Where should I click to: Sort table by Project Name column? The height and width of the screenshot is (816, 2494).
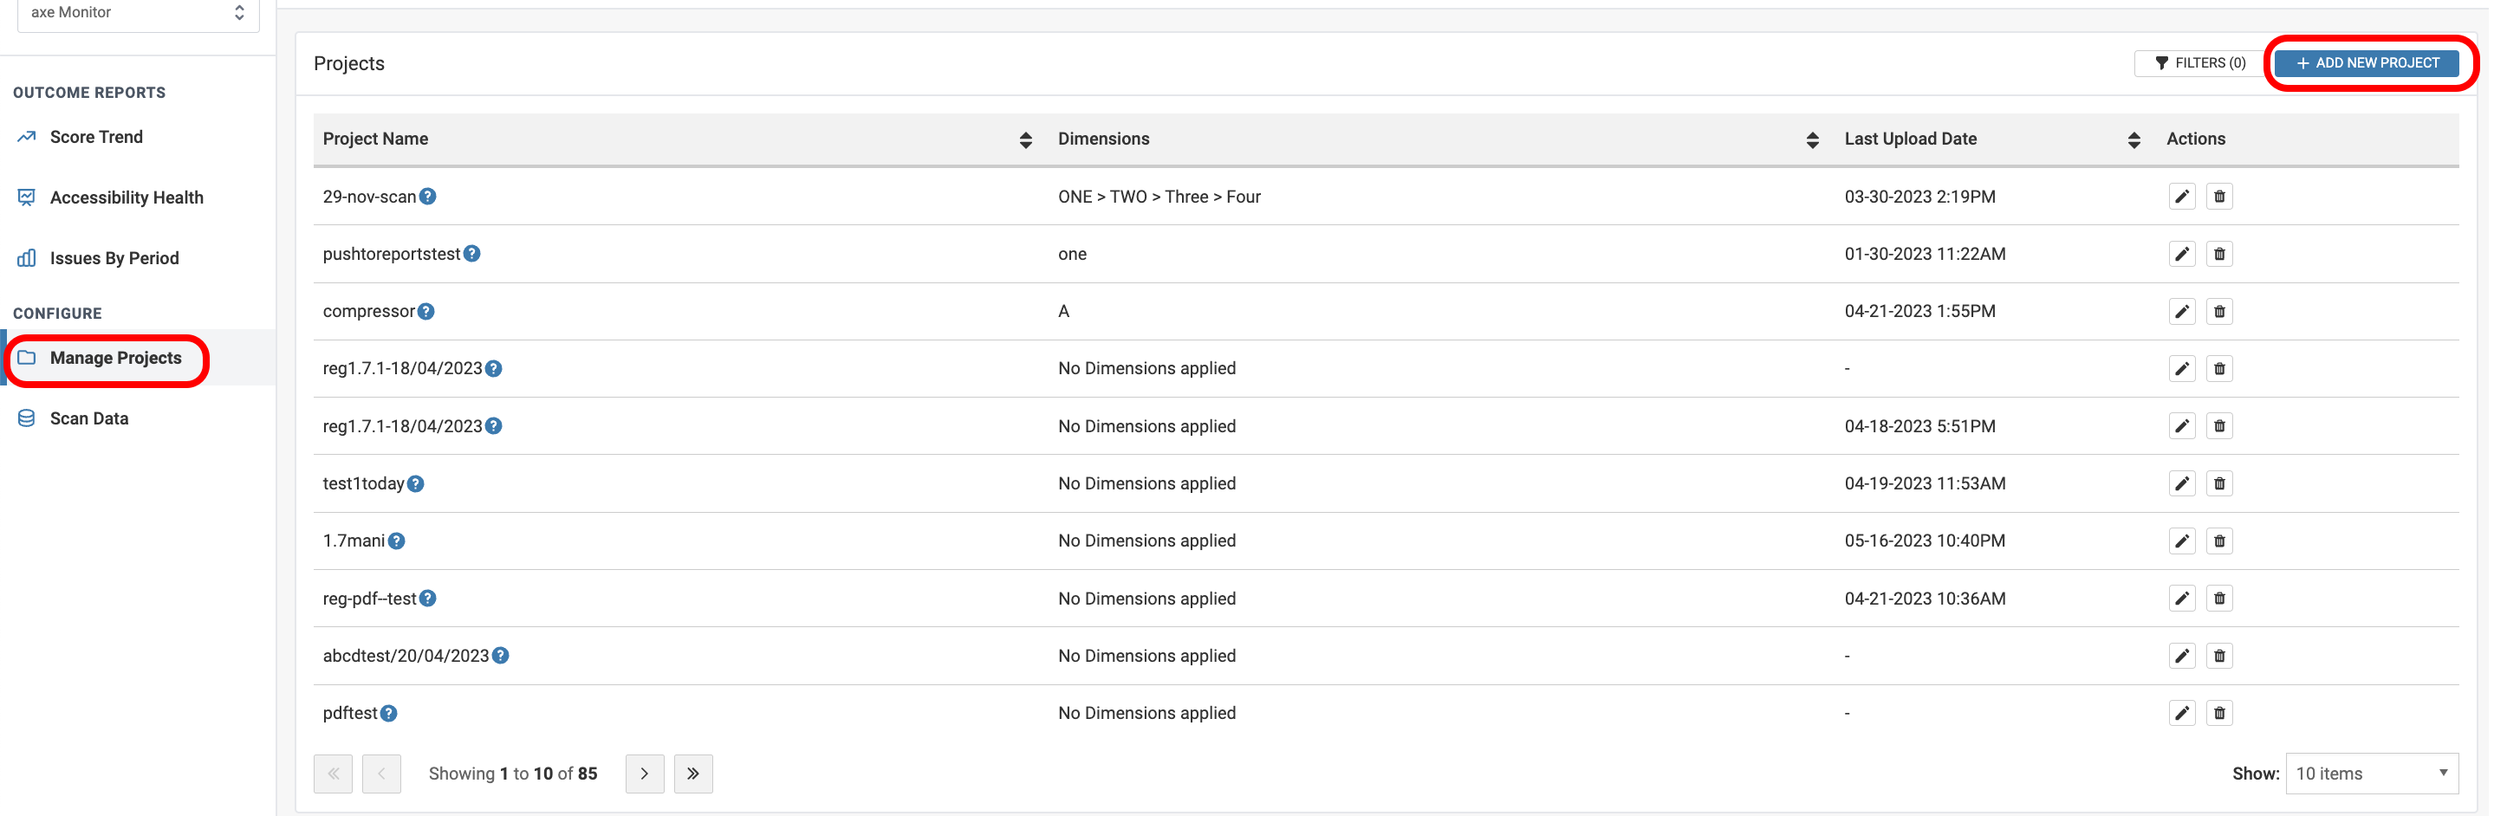tap(1025, 140)
